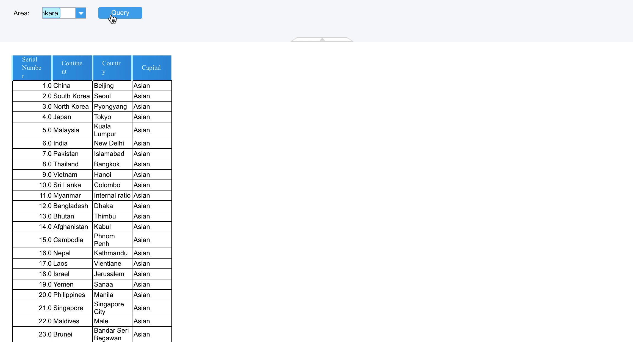Click the South Korea cell
633x342 pixels.
click(x=72, y=96)
